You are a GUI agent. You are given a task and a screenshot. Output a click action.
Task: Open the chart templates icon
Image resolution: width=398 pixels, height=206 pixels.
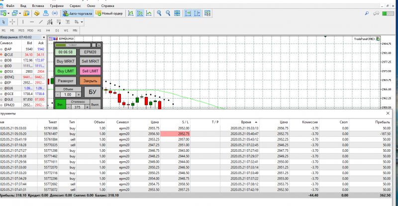pos(207,13)
